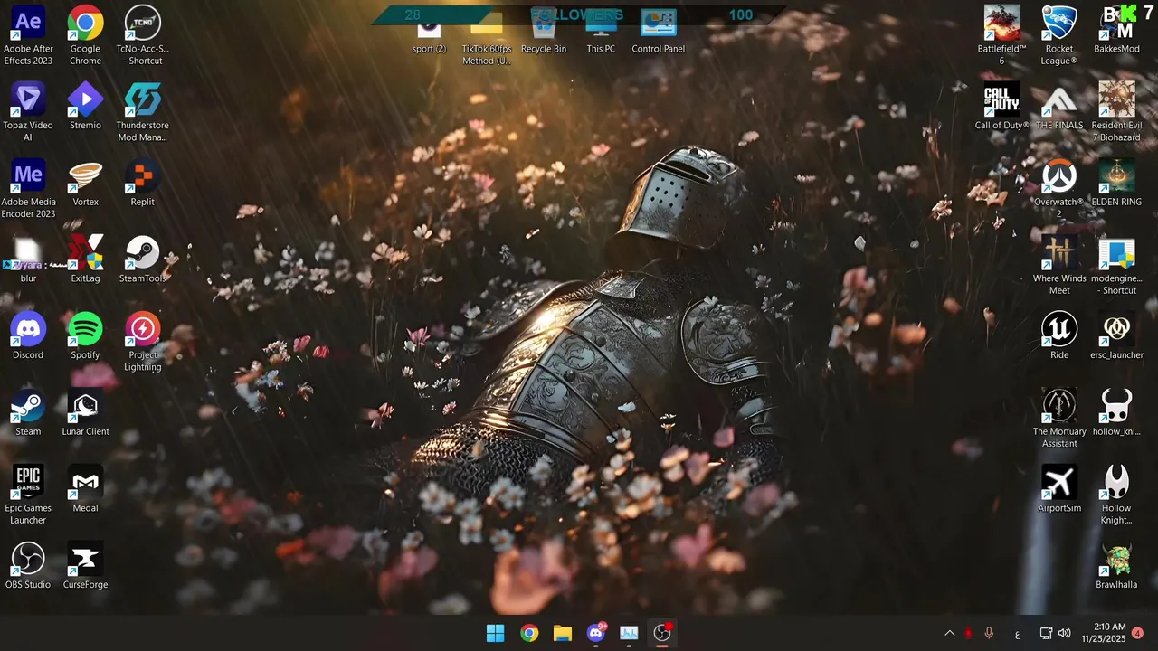
Task: Open the ersc_launcher shortcut
Action: (1116, 336)
